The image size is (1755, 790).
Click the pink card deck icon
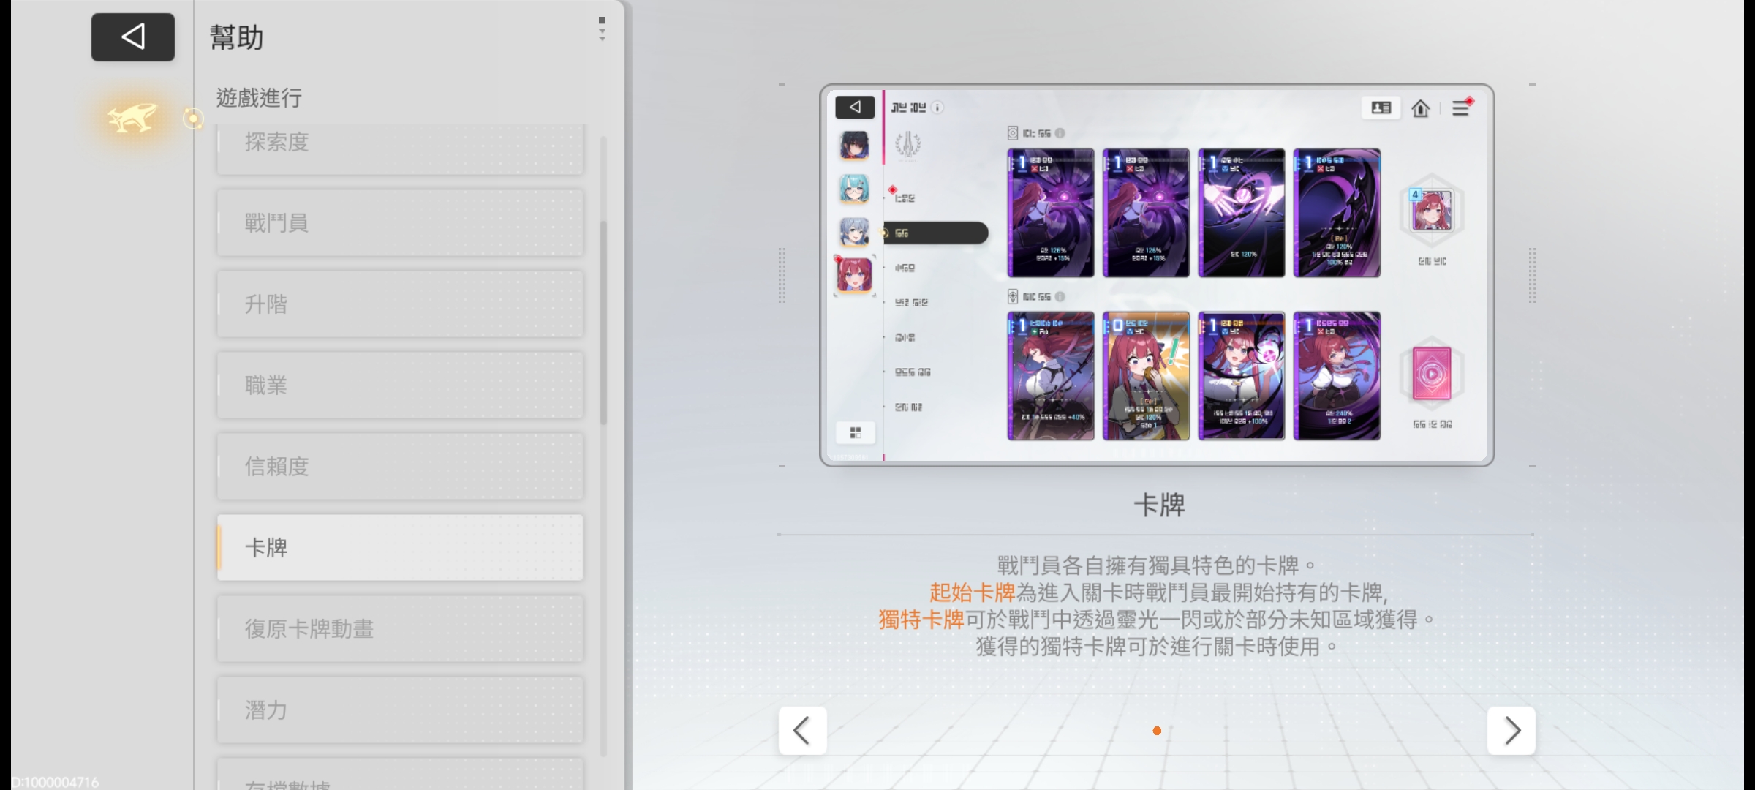point(1431,375)
